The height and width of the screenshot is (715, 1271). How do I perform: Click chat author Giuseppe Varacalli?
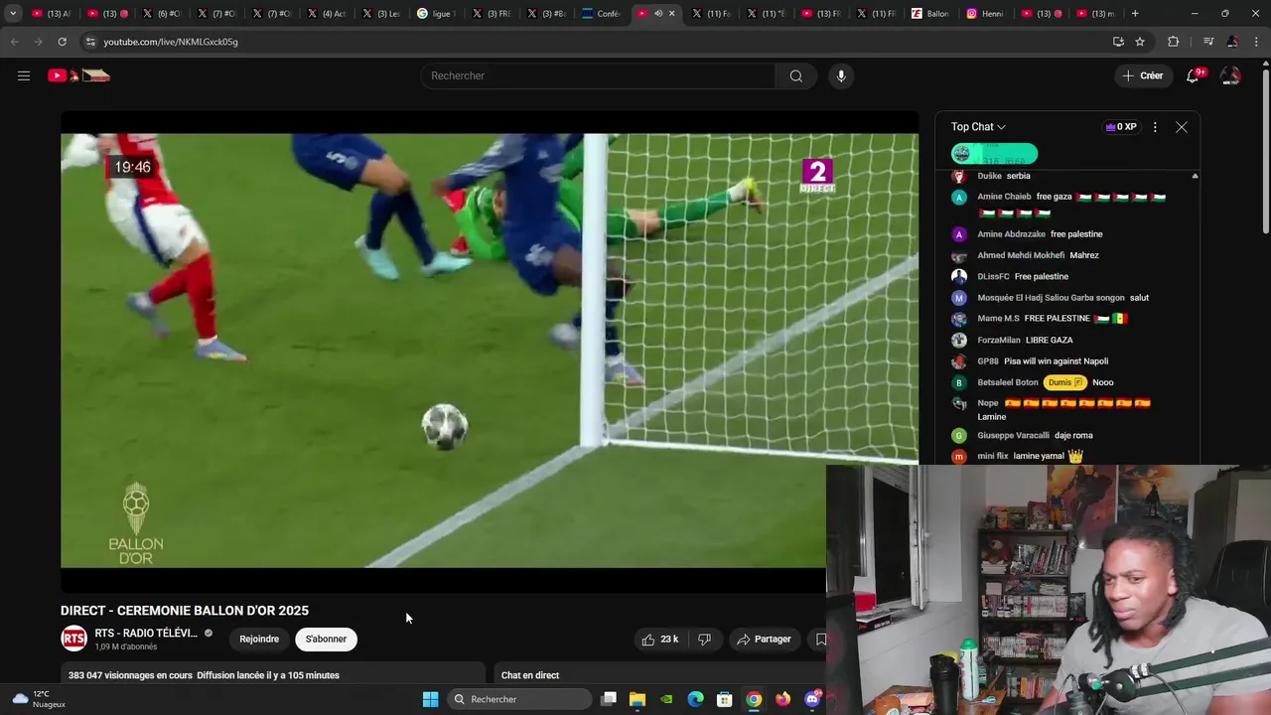(1013, 435)
